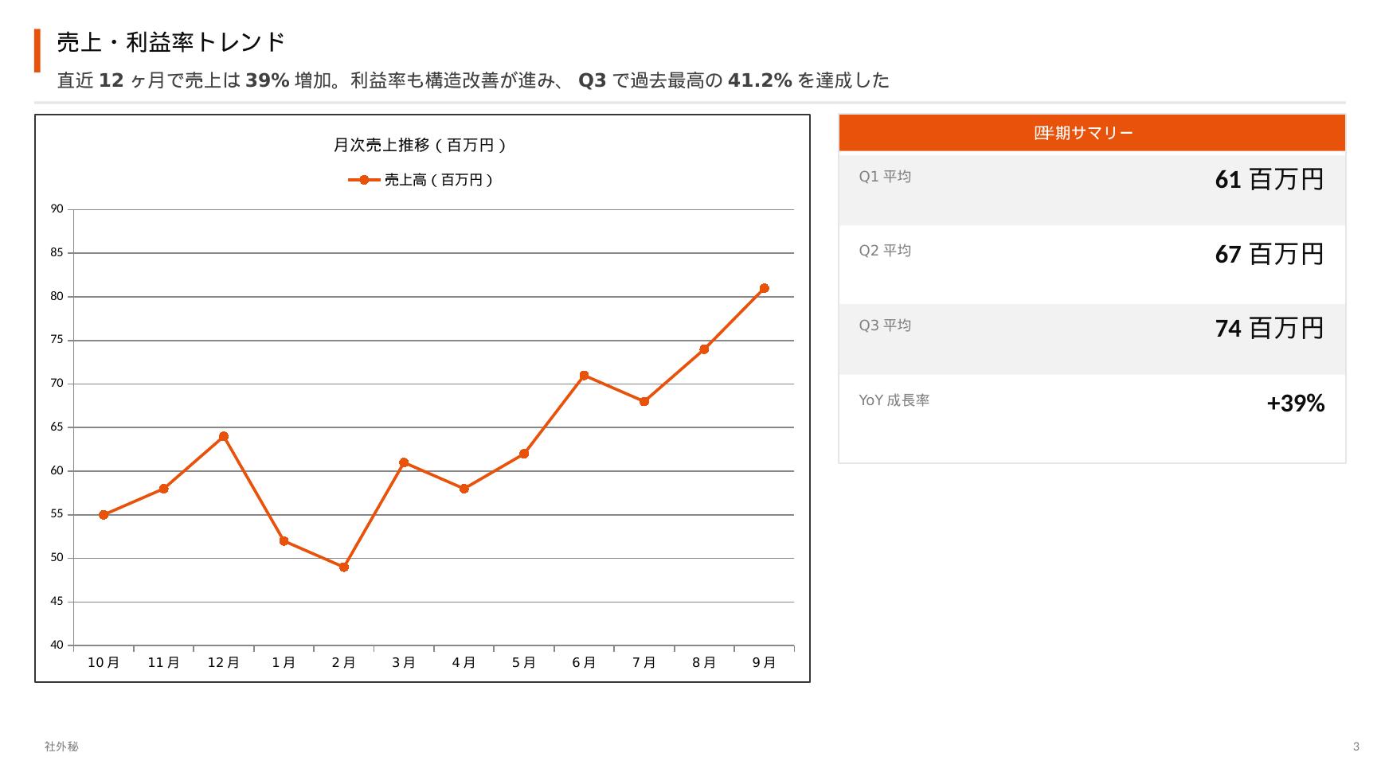Click the 社外秘 footer text

[x=61, y=747]
